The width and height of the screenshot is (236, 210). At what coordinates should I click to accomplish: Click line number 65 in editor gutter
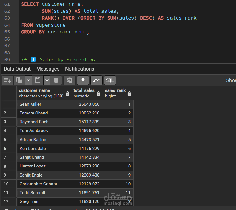[x=7, y=32]
